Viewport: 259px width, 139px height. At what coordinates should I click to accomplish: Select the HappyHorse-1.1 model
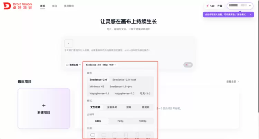point(99,94)
